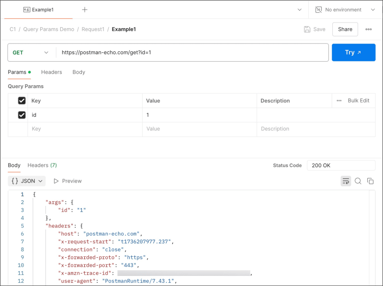Click the "connection": "close" line

pyautogui.click(x=92, y=250)
